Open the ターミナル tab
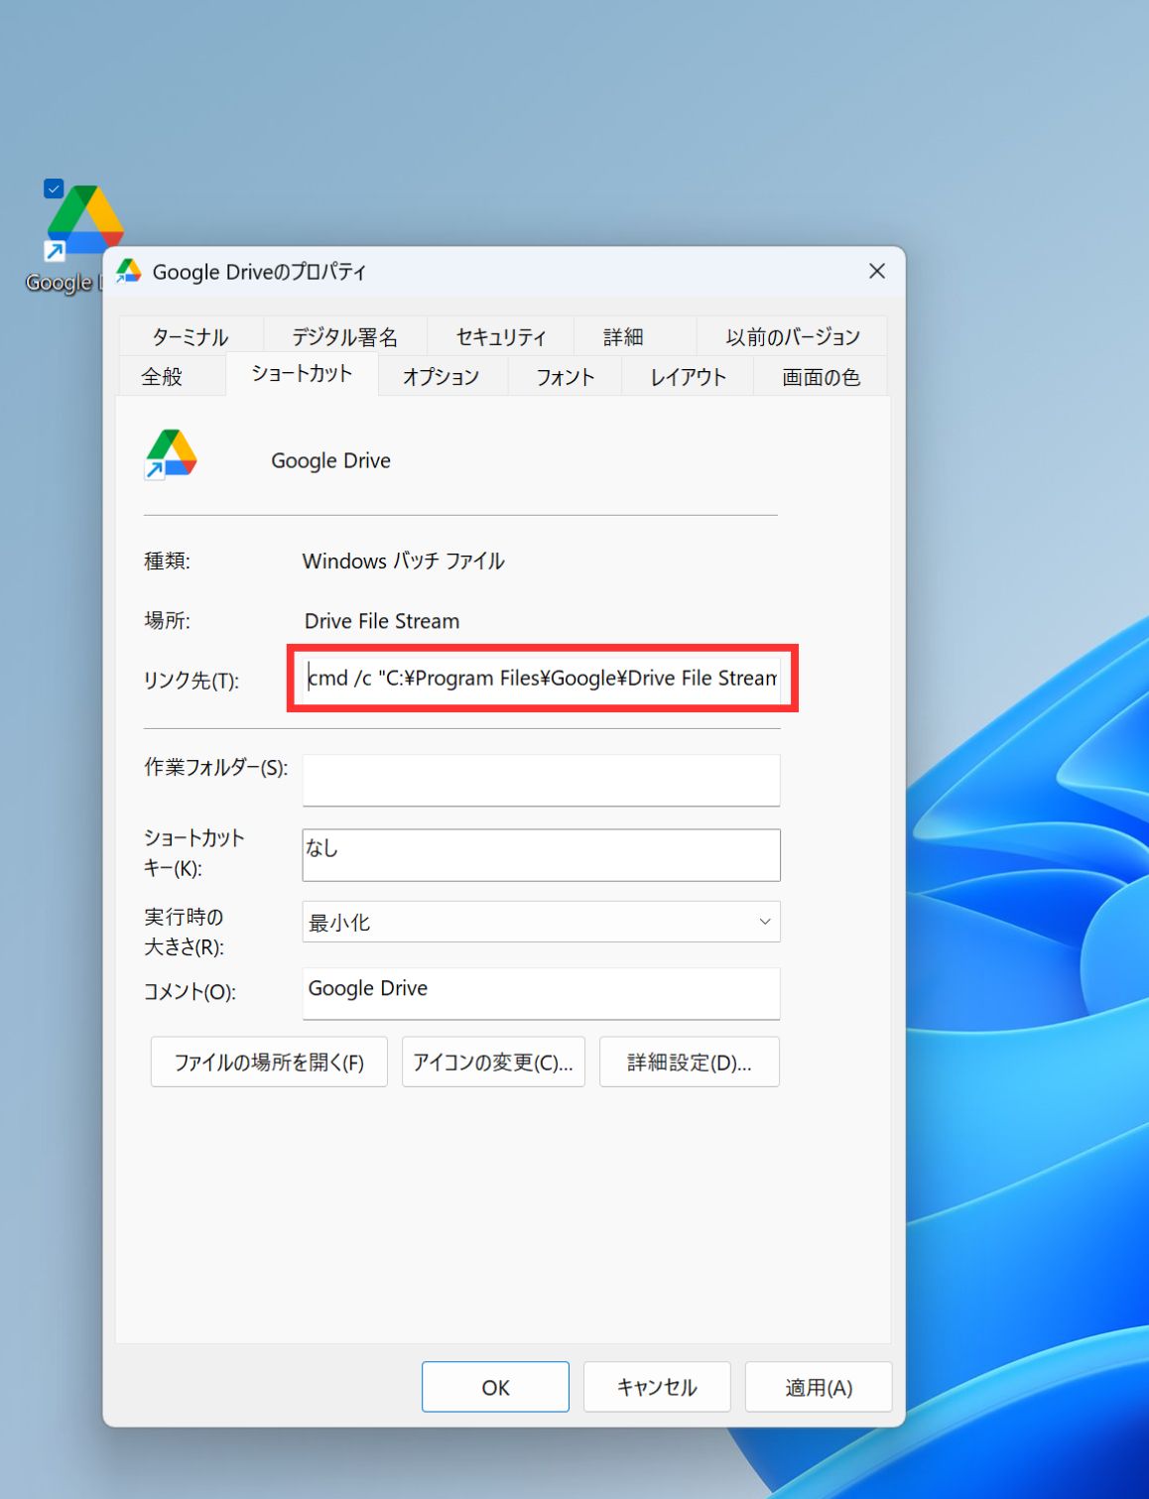The height and width of the screenshot is (1499, 1149). [x=189, y=336]
